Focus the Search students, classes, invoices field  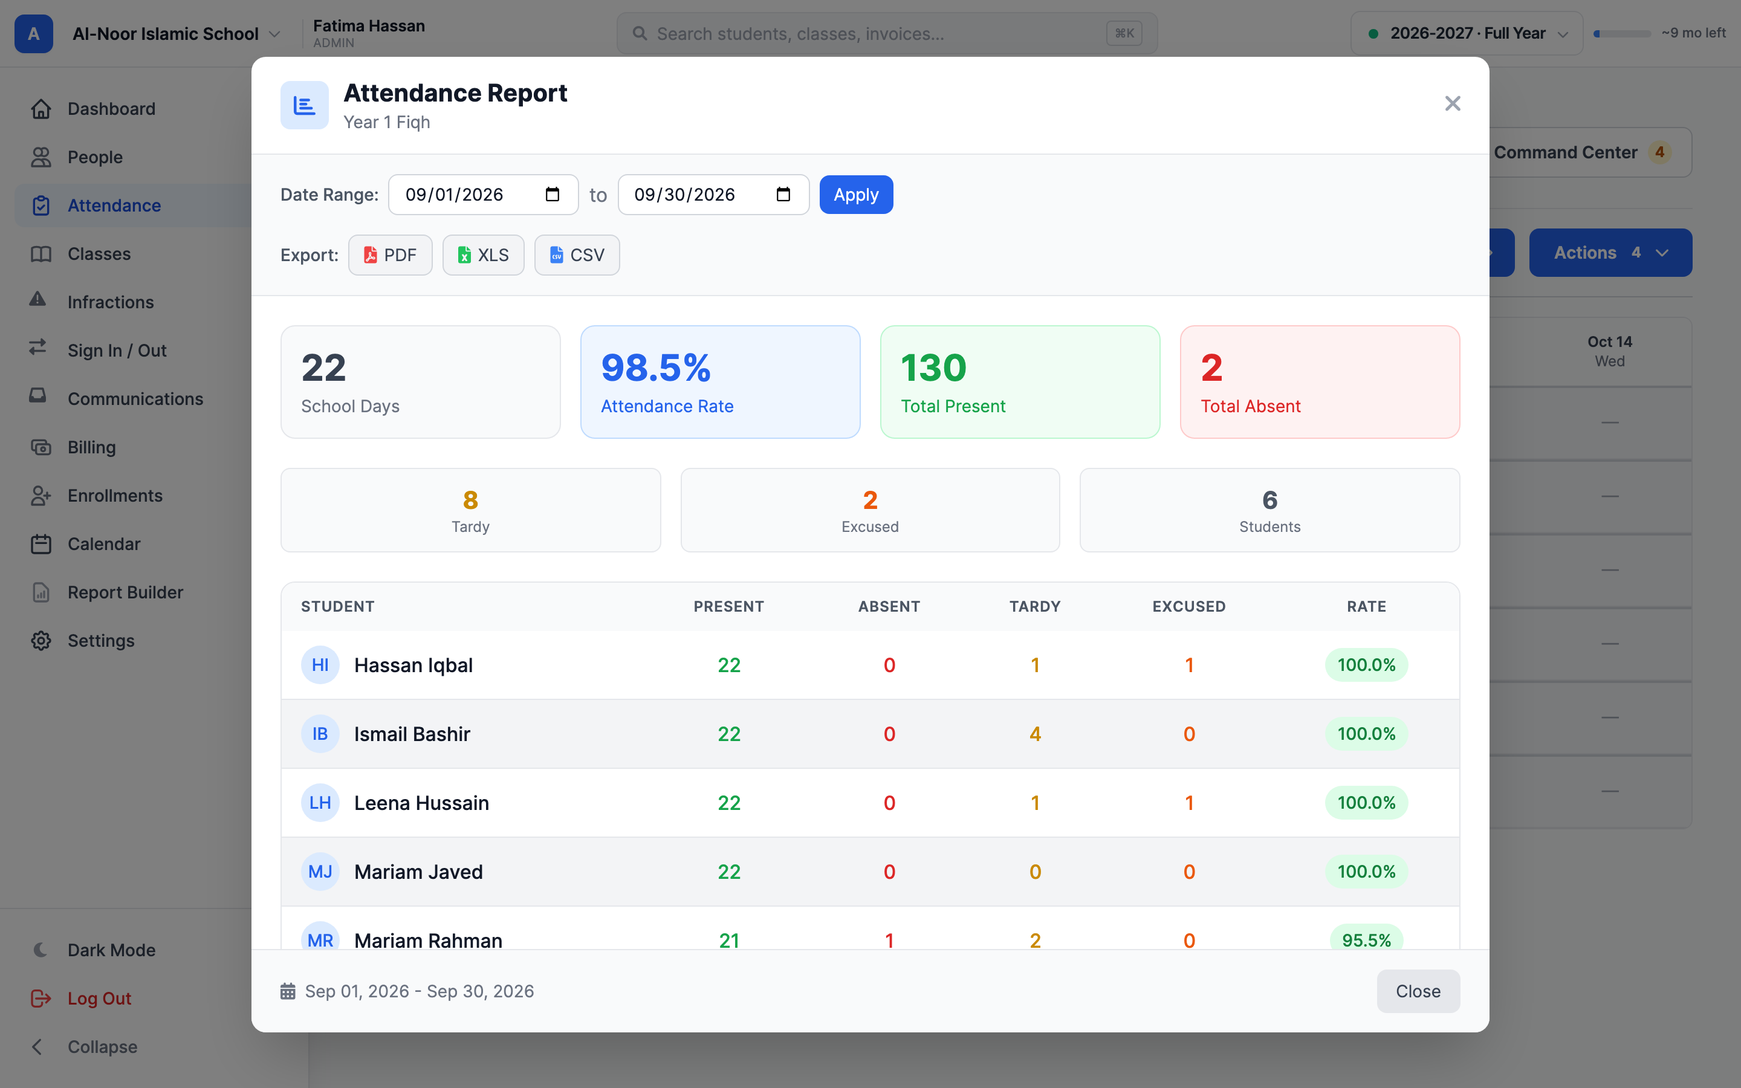point(886,34)
